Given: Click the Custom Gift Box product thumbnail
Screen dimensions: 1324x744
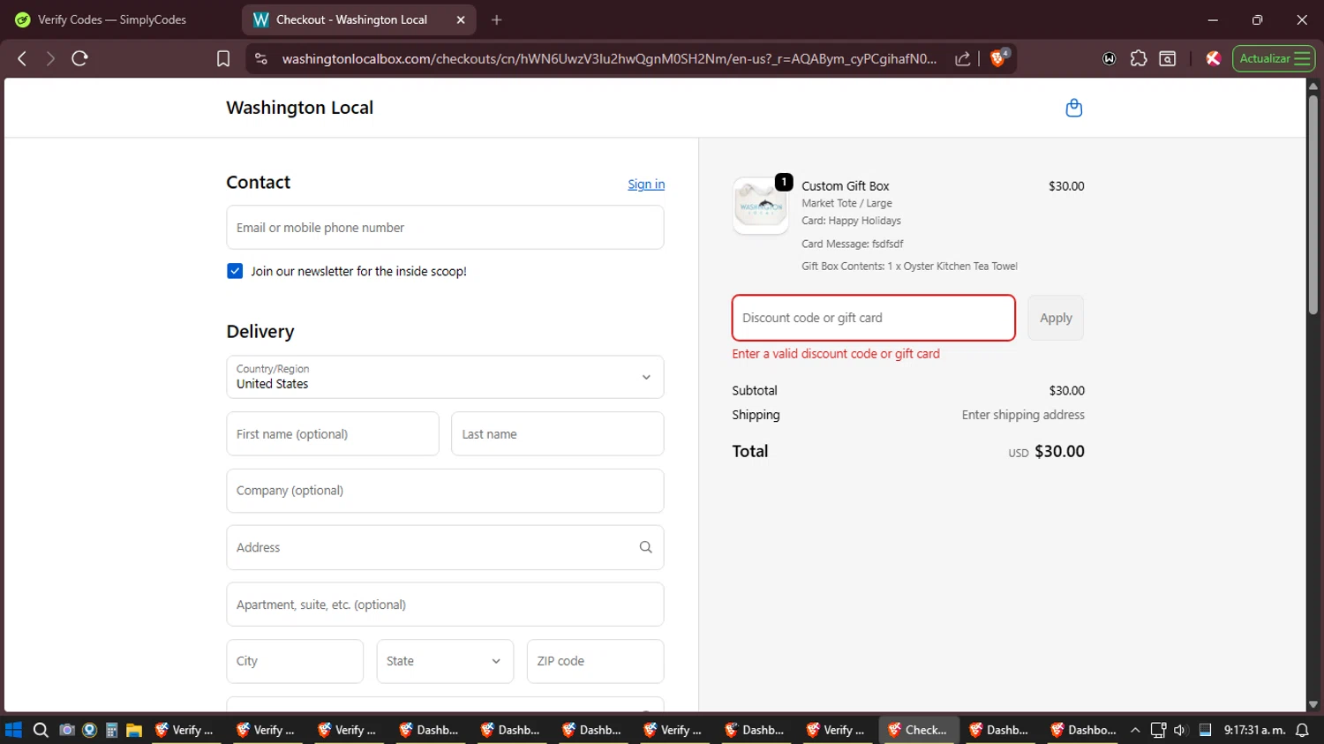Looking at the screenshot, I should pos(761,206).
